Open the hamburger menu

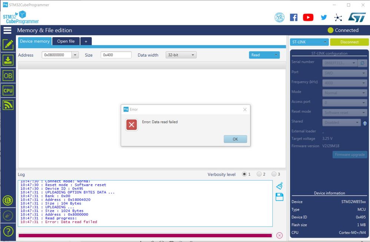7,30
